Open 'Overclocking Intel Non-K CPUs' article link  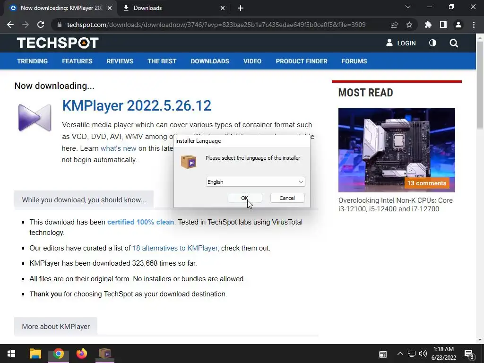coord(396,205)
